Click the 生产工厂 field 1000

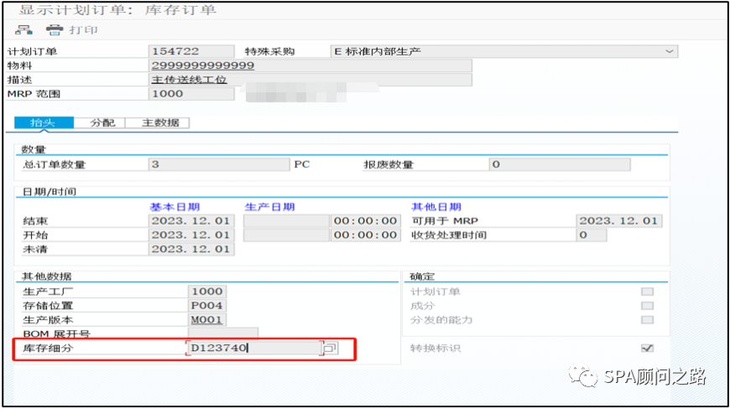pos(207,291)
